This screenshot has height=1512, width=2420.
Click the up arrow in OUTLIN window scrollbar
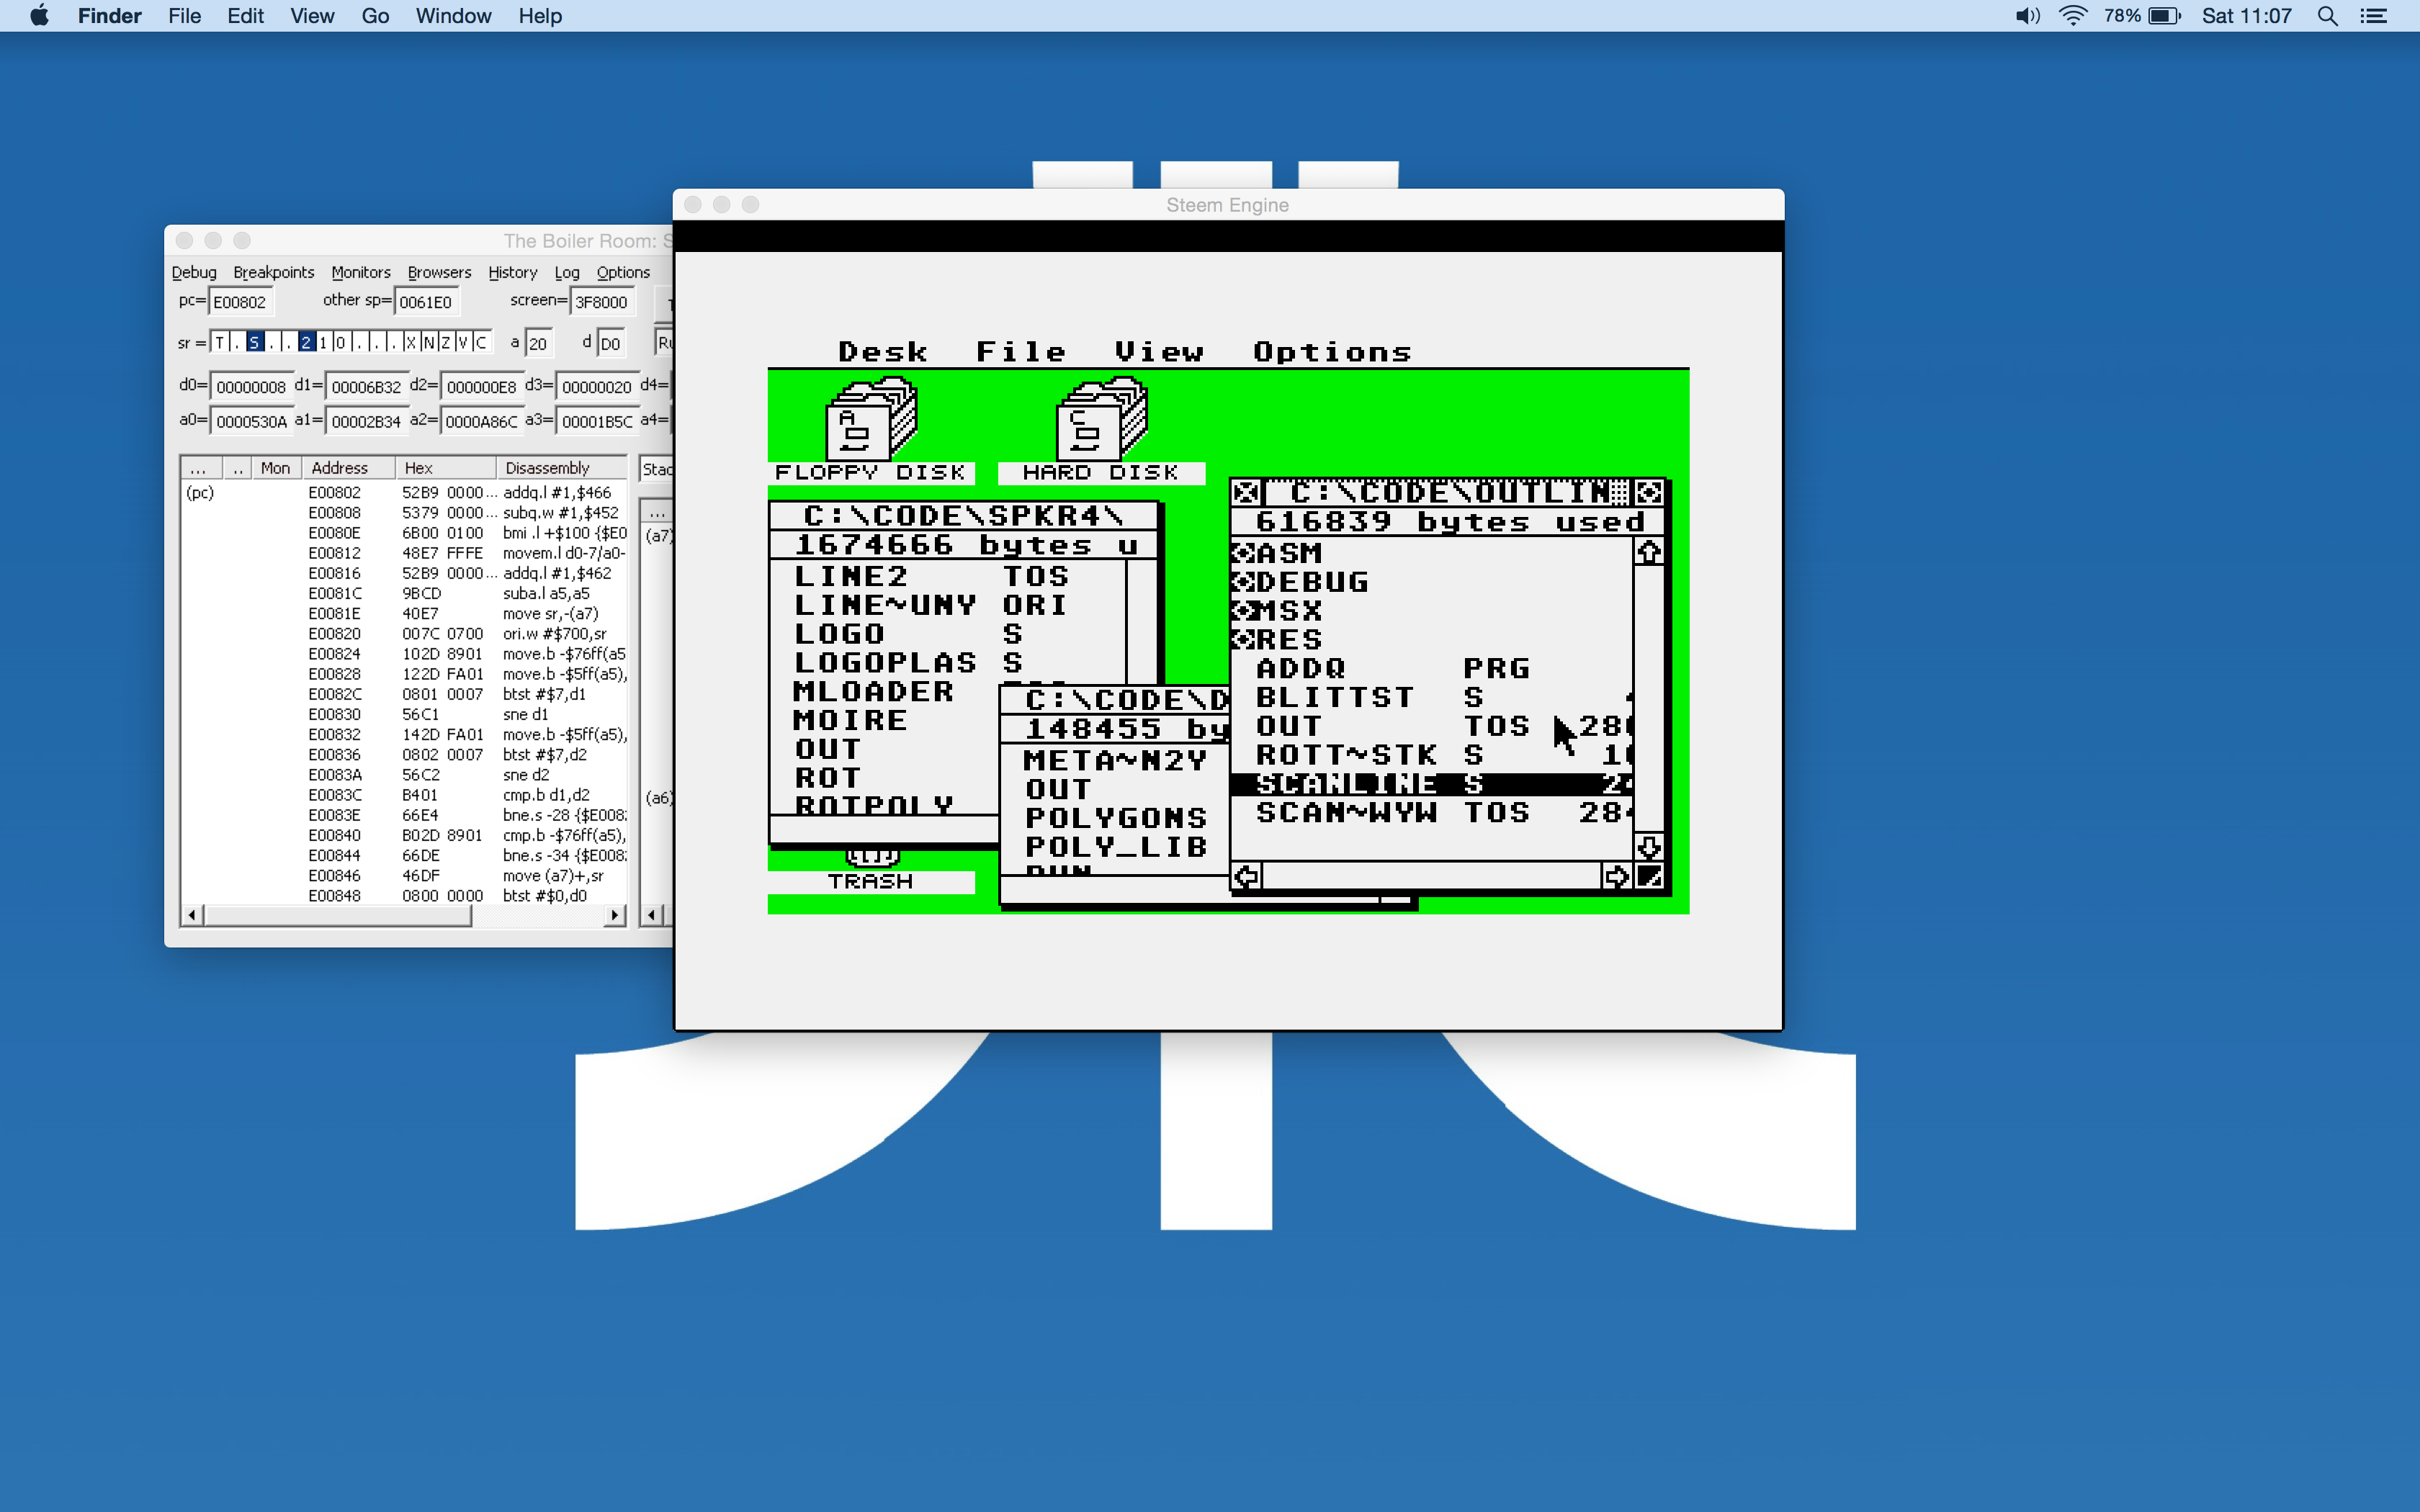click(x=1649, y=551)
